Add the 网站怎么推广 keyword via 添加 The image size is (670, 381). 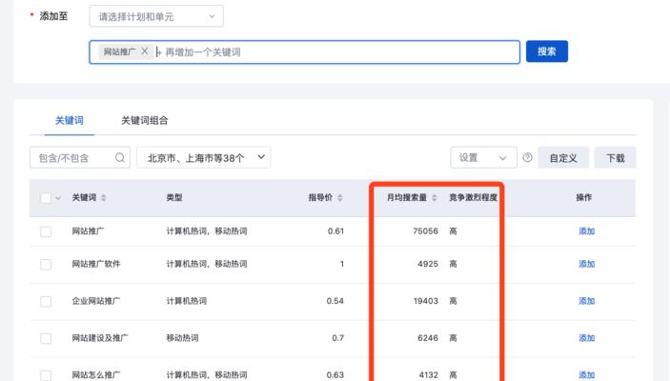(x=587, y=375)
